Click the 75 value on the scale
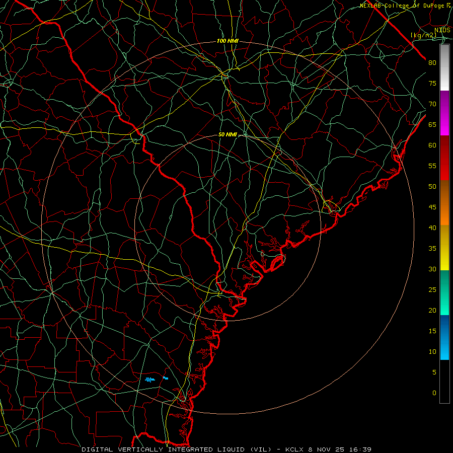Image resolution: width=453 pixels, height=453 pixels. pos(432,84)
